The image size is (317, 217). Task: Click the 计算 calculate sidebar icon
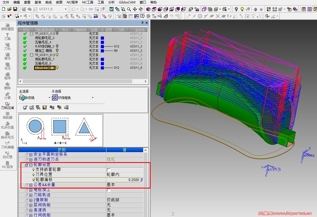coord(7,96)
